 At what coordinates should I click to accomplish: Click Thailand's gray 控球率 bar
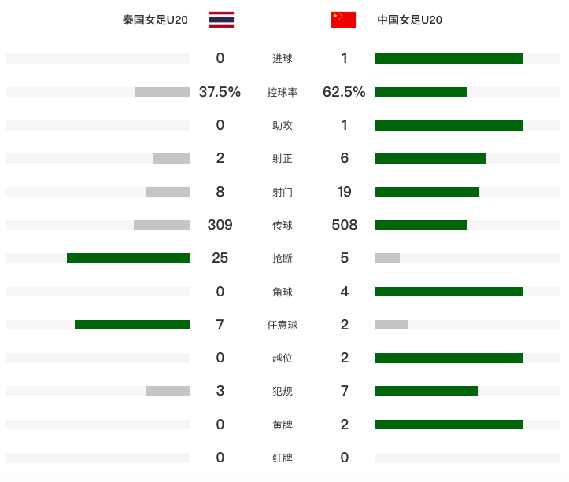click(162, 92)
